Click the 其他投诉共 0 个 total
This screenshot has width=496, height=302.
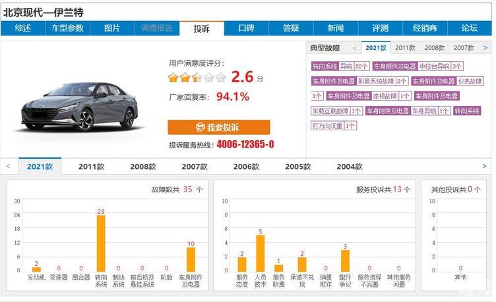(x=456, y=189)
